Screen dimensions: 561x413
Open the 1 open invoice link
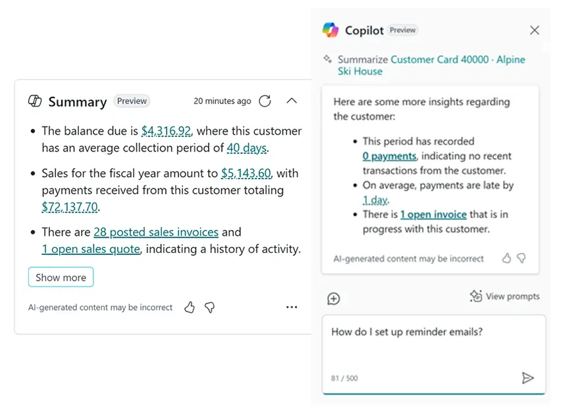[433, 214]
